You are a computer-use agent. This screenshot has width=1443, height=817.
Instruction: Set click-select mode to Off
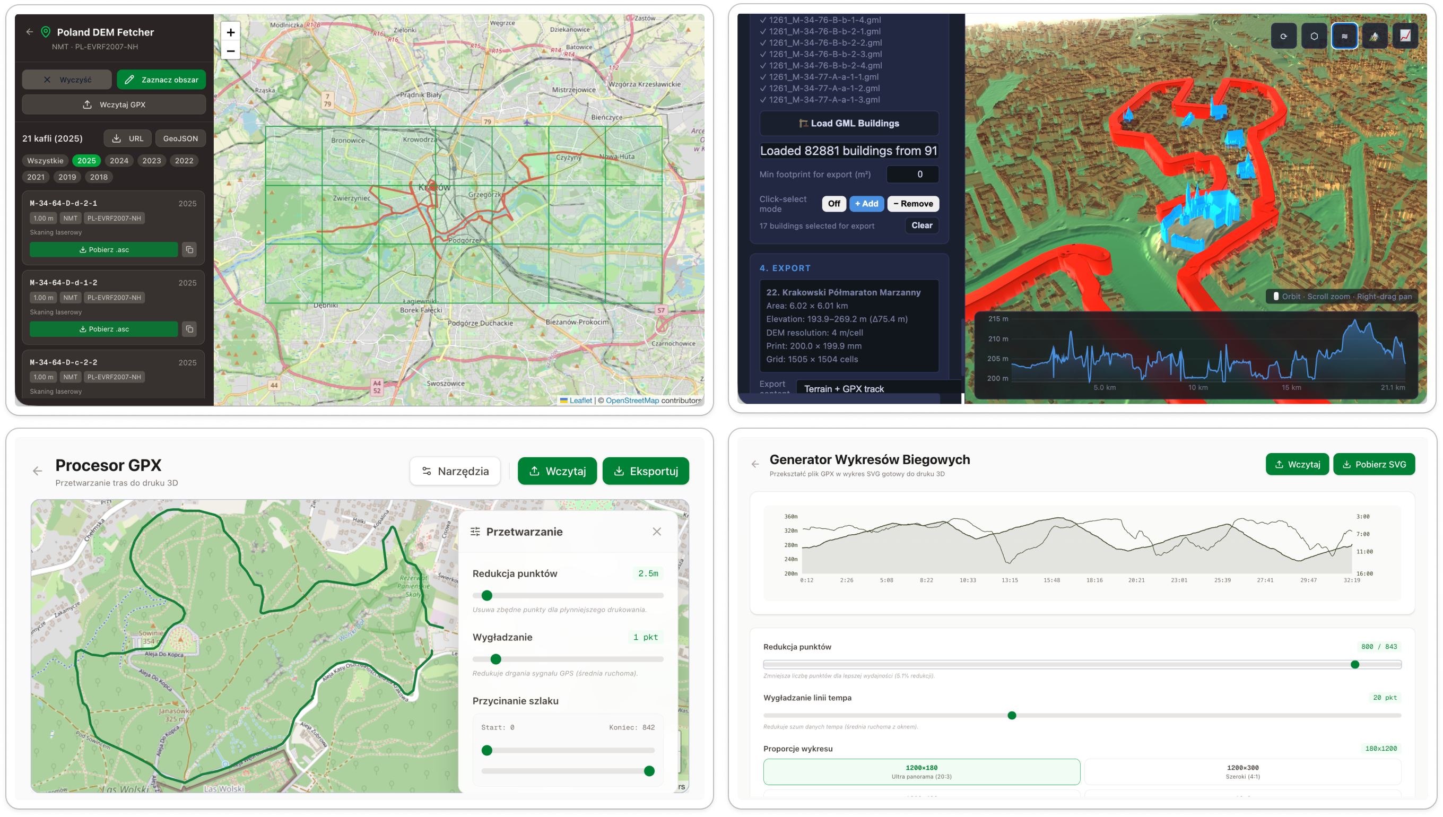tap(834, 204)
